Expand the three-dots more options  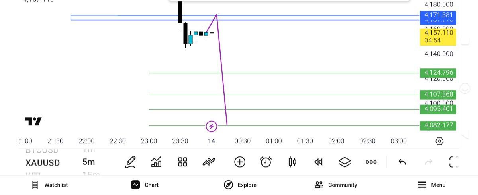371,162
